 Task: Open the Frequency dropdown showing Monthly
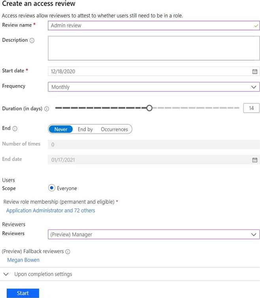[153, 87]
